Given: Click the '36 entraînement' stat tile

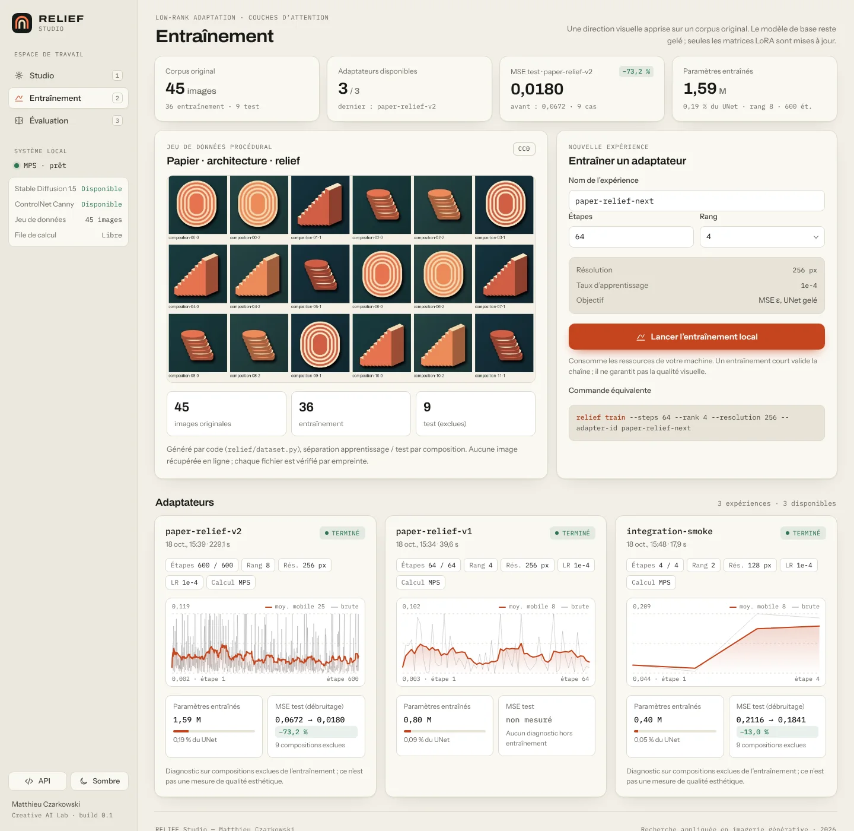Looking at the screenshot, I should [x=351, y=414].
